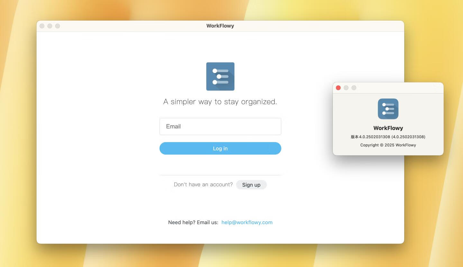Click the About window's disabled minimize button
Screen dimensions: 463x267
pyautogui.click(x=346, y=88)
